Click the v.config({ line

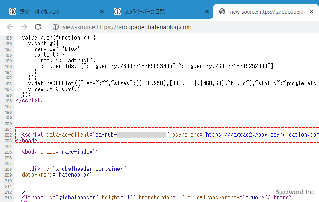coord(43,43)
